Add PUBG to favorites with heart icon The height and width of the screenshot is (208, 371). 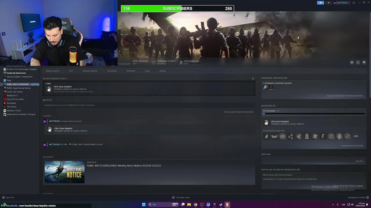tap(364, 62)
